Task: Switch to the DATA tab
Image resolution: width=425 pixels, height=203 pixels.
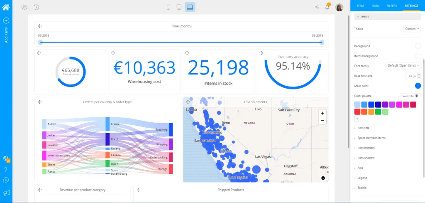Action: pyautogui.click(x=375, y=6)
